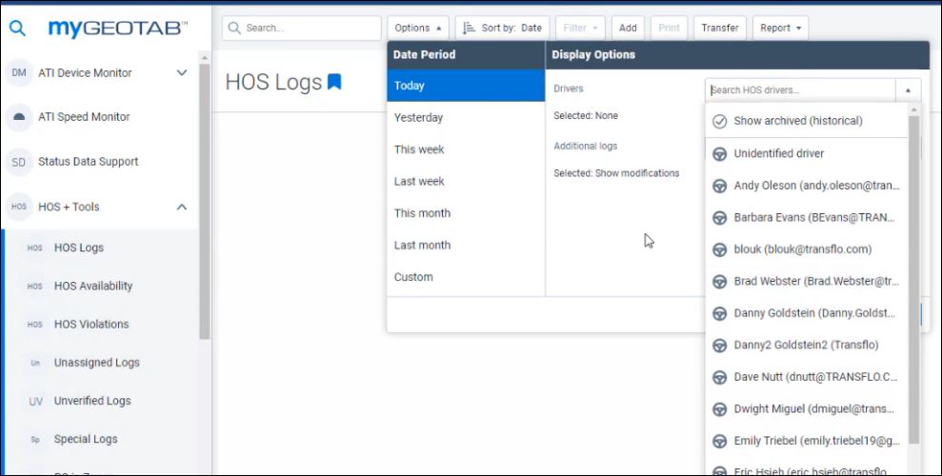Viewport: 942px width, 476px height.
Task: Toggle Show archived (historical) option
Action: pyautogui.click(x=797, y=121)
